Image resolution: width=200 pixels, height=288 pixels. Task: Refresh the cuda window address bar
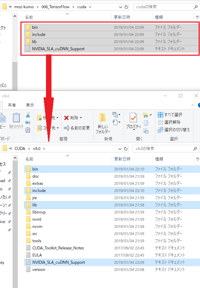[126, 7]
